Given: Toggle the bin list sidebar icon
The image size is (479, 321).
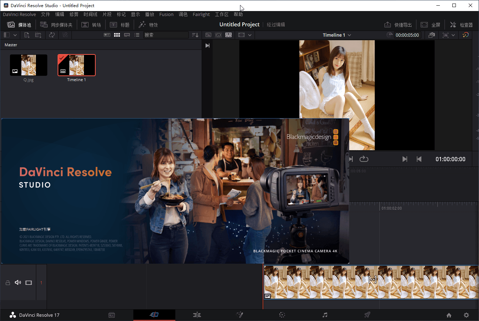Looking at the screenshot, I should pyautogui.click(x=6, y=35).
